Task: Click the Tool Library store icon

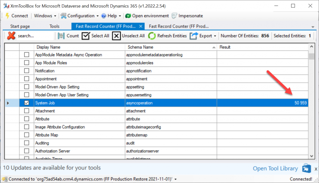Action: 307,168
